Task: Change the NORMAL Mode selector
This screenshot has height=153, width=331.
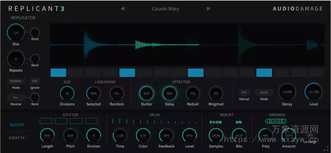Action: [16, 81]
